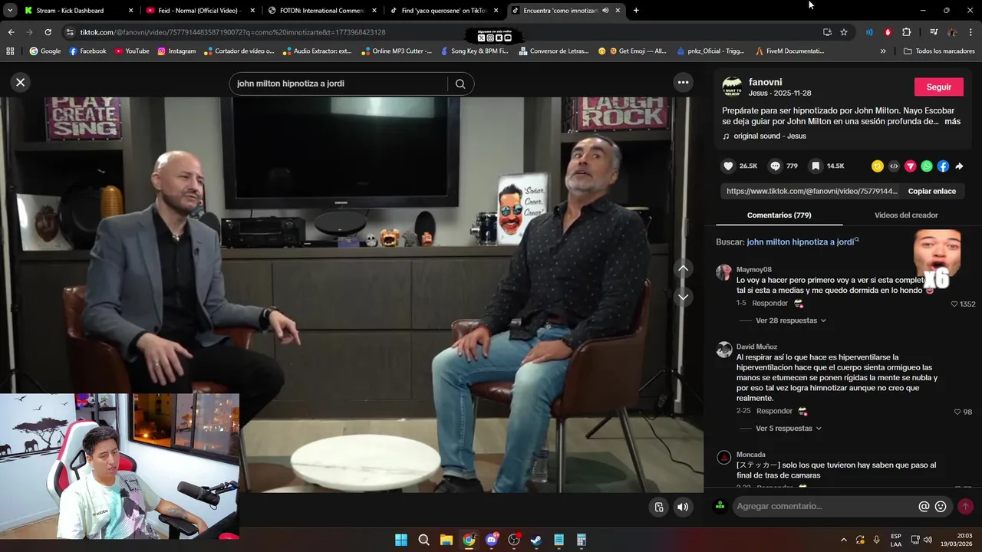Screen dimensions: 982x552
Task: Switch to Videos del creador tab
Action: pyautogui.click(x=905, y=215)
